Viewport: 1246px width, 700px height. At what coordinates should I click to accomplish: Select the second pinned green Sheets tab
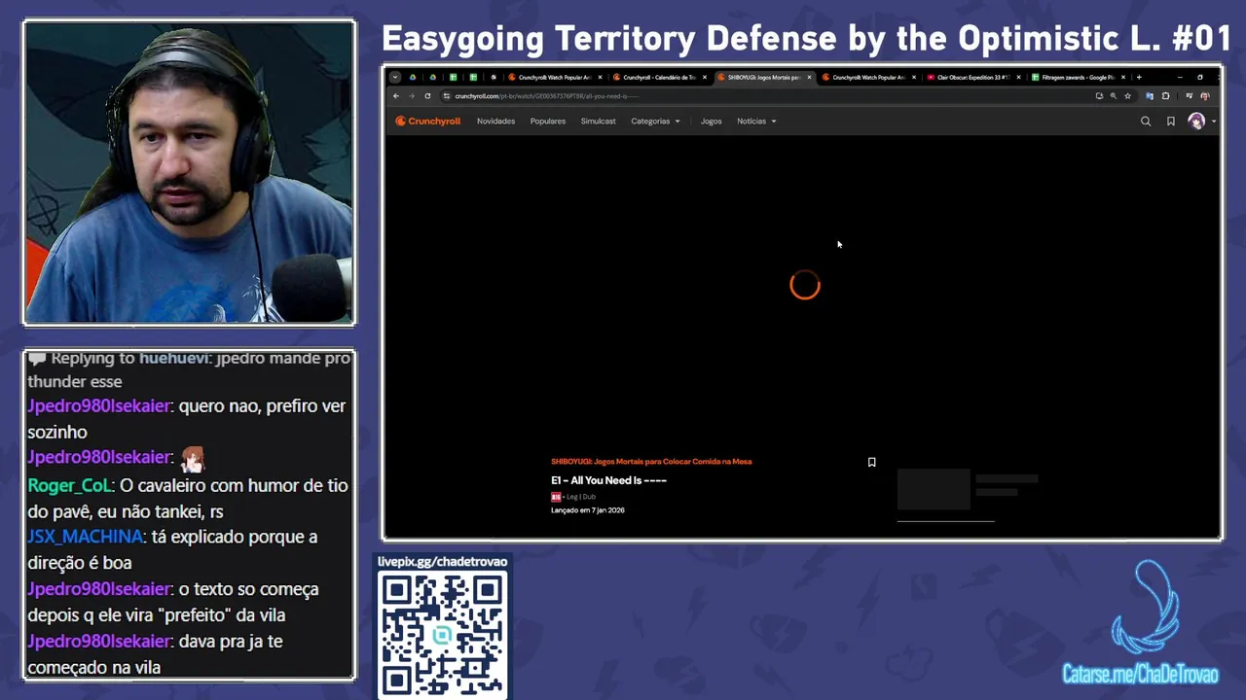coord(473,77)
